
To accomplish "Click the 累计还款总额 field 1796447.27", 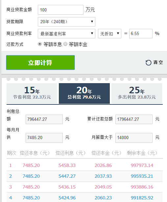I will pyautogui.click(x=134, y=119).
